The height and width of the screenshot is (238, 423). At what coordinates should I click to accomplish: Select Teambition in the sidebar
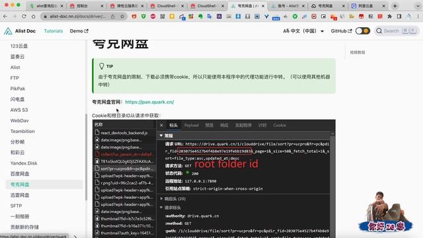(22, 131)
